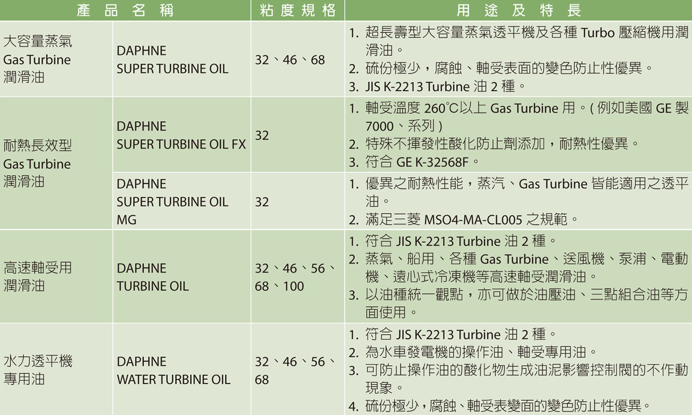Image resolution: width=692 pixels, height=415 pixels.
Task: Click the 耐熱長效型 Gas Turbine 潤滑油 category cell
Action: click(x=38, y=163)
